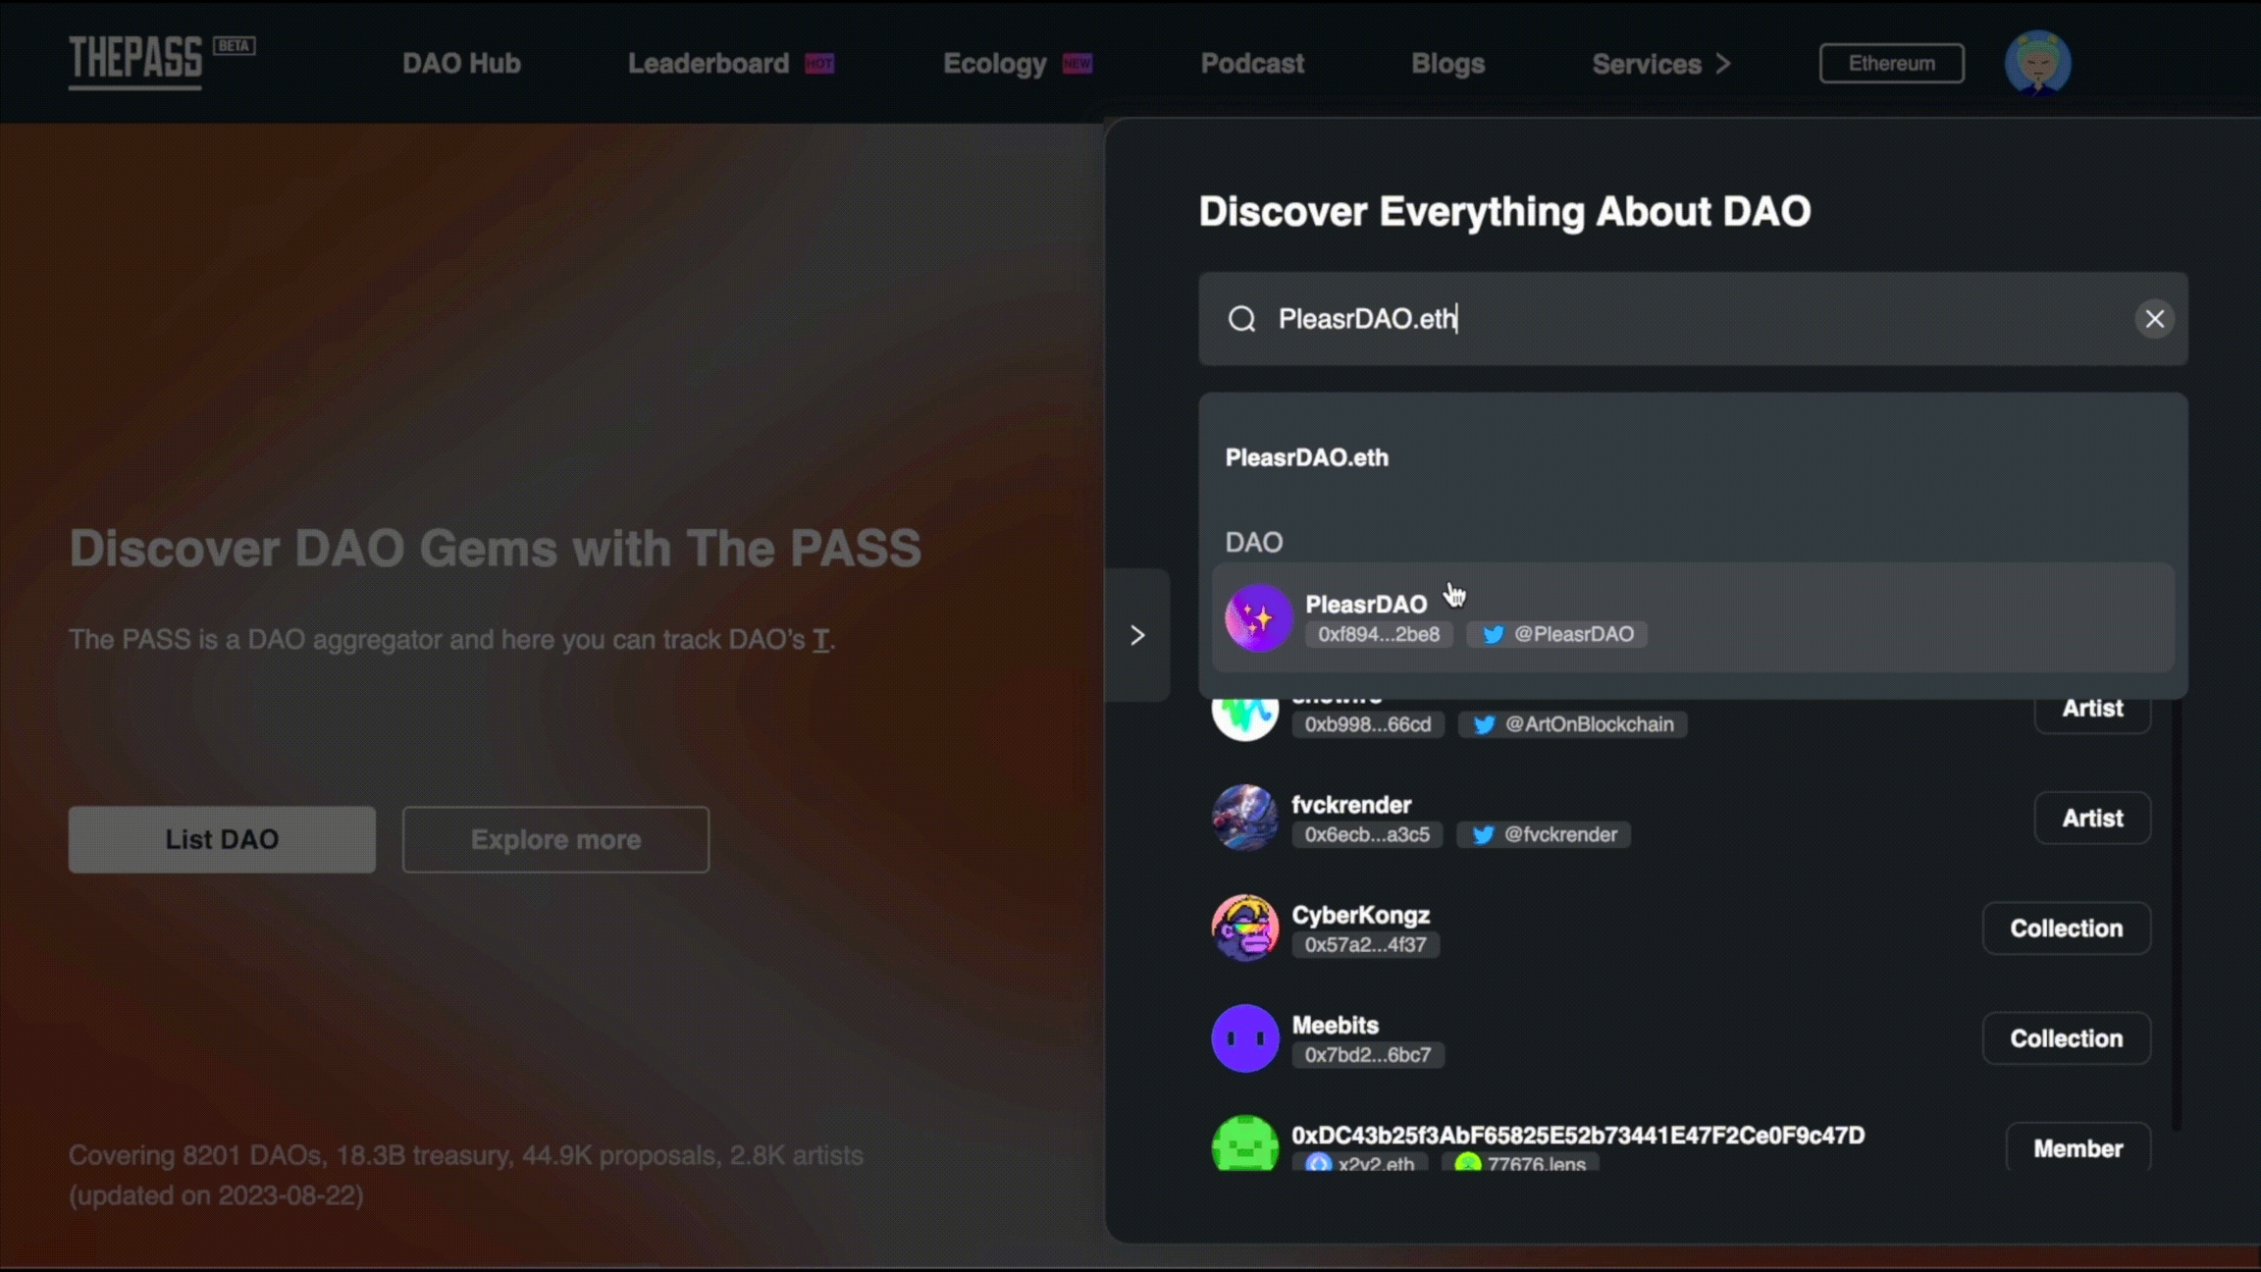Go to DAO Hub page
Viewport: 2261px width, 1272px height.
click(x=461, y=64)
